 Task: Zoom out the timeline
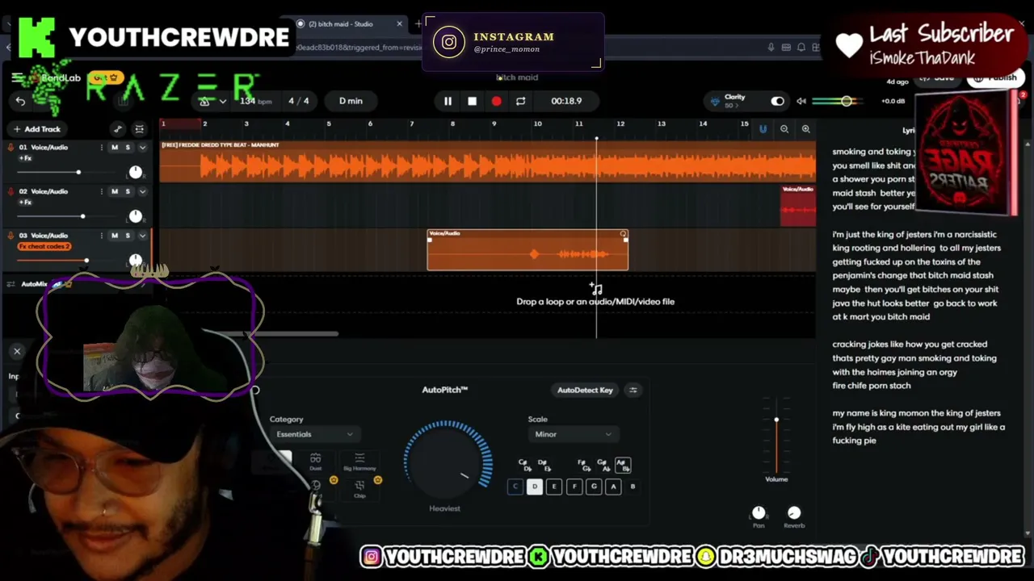coord(784,129)
